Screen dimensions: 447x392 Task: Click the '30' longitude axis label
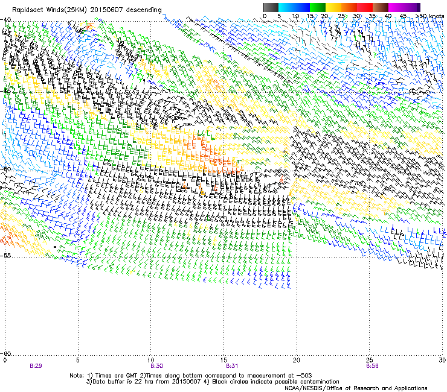click(442, 360)
